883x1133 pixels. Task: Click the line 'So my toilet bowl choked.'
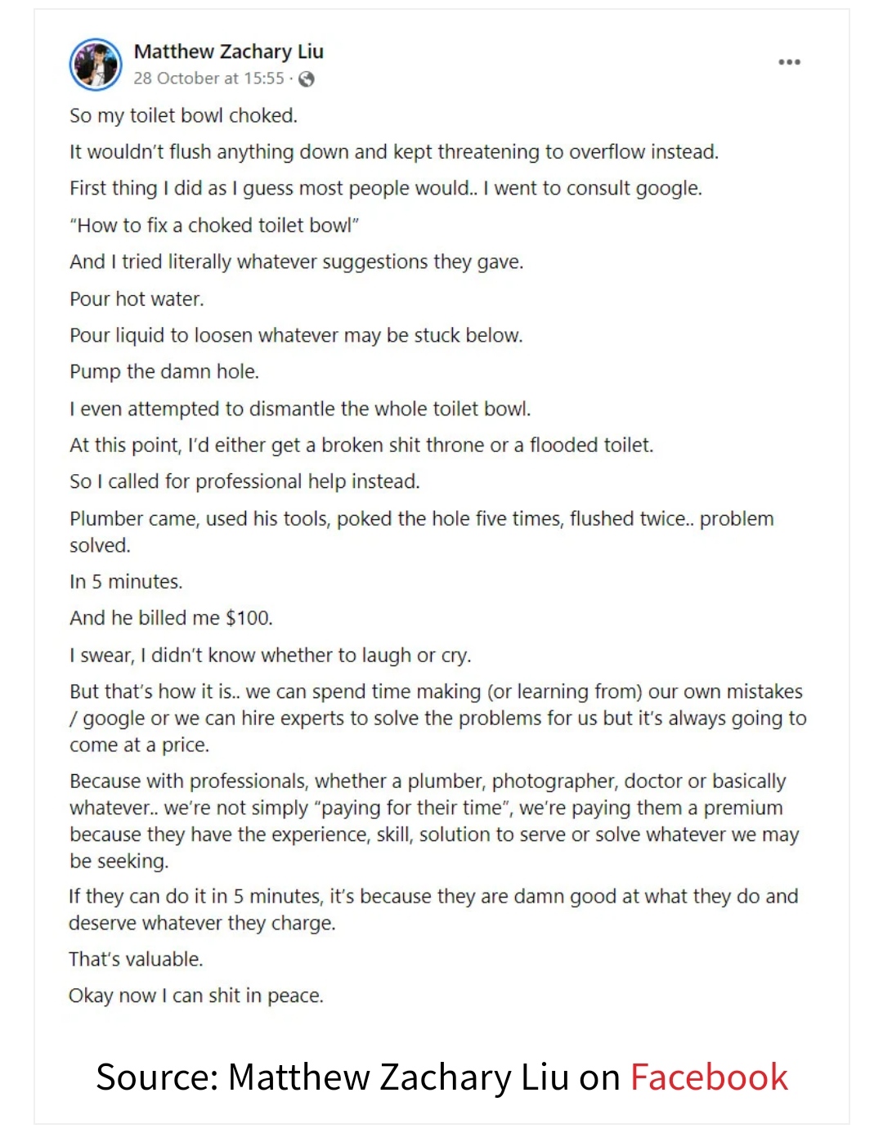(x=183, y=115)
